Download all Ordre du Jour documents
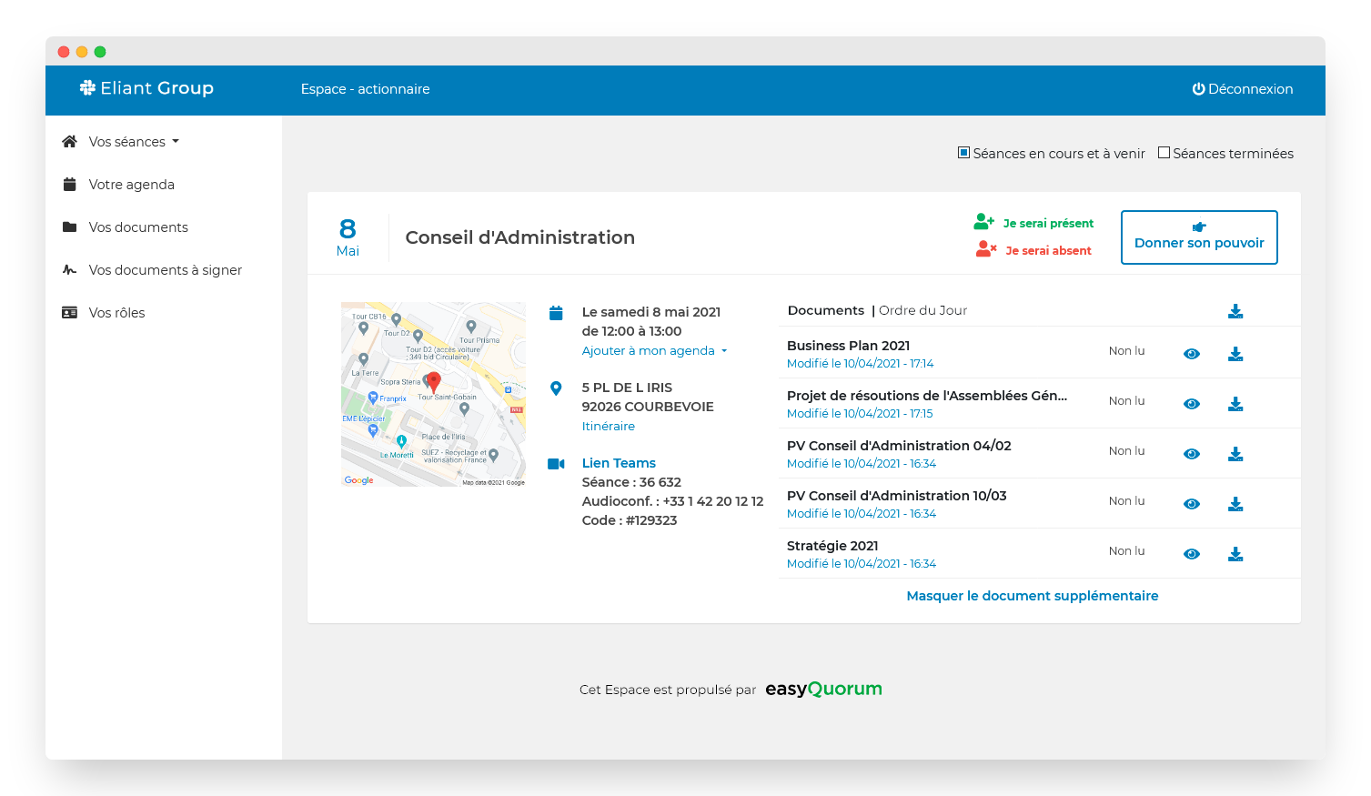This screenshot has height=796, width=1371. click(1235, 311)
